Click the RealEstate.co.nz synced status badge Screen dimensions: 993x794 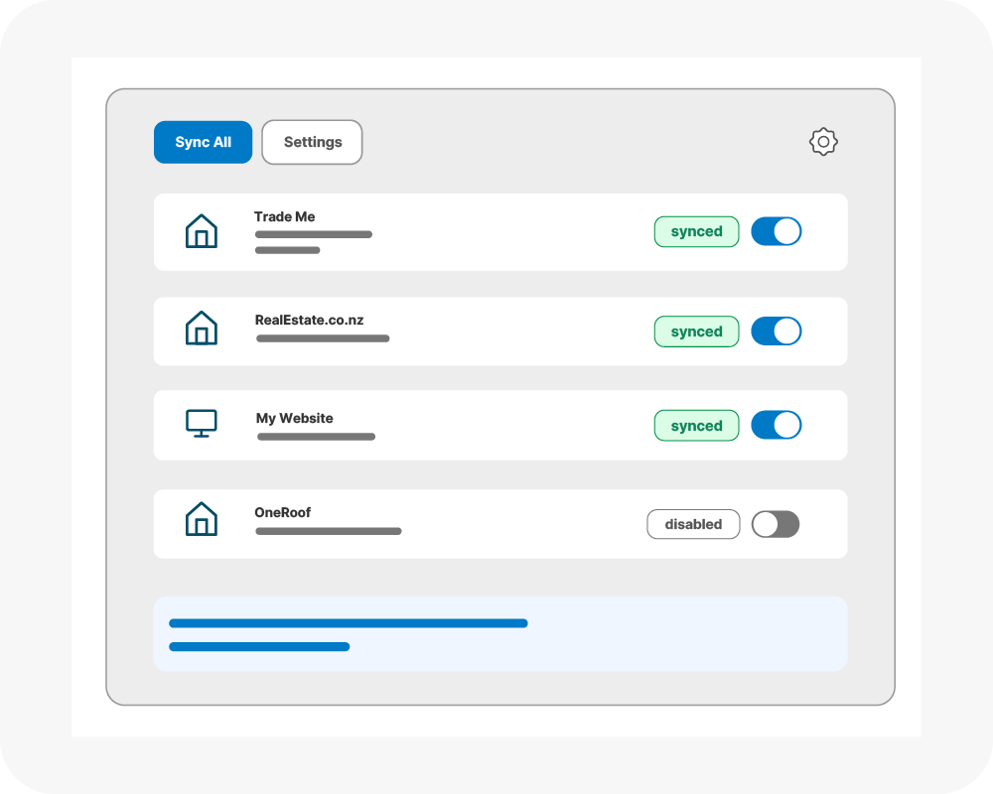coord(696,331)
